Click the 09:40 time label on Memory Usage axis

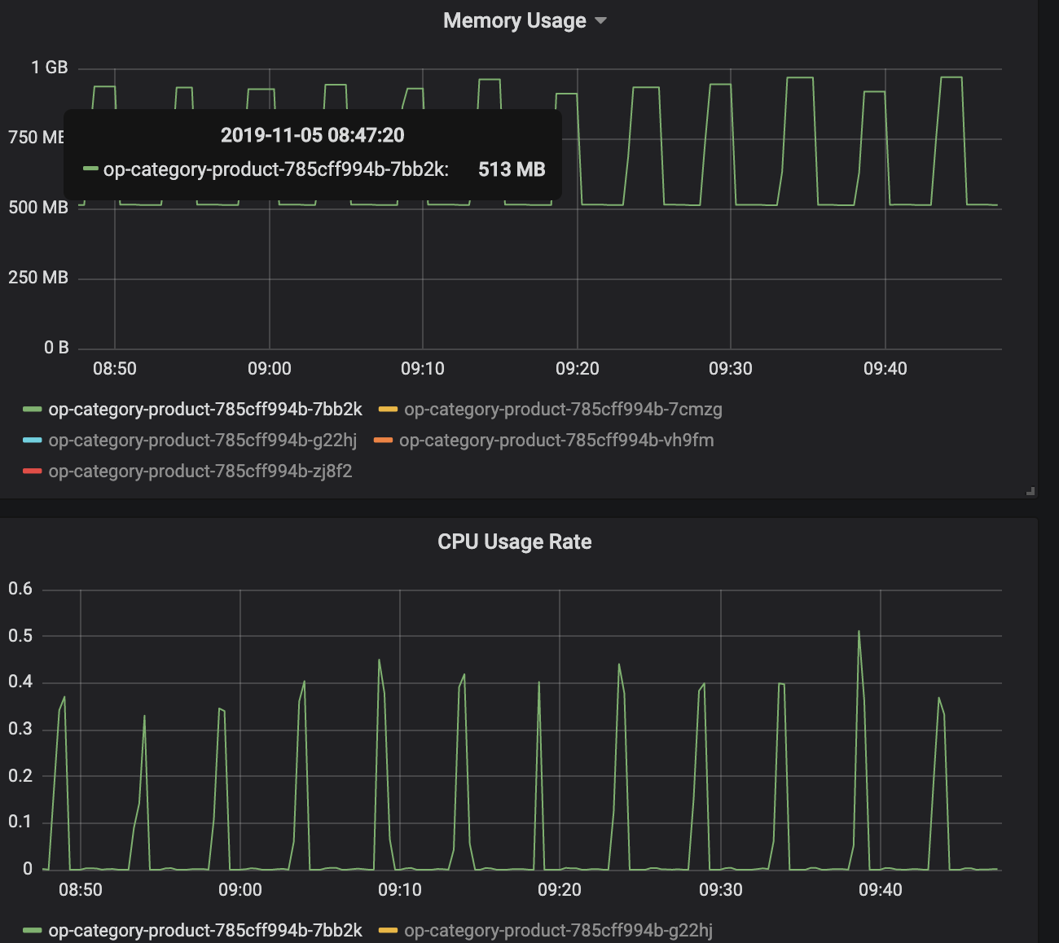click(885, 369)
